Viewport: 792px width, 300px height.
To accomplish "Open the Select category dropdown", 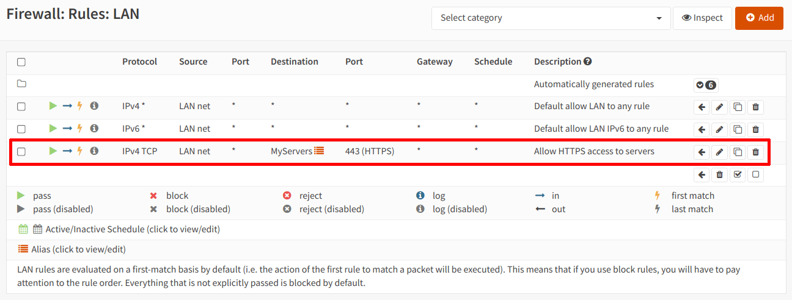I will coord(551,18).
